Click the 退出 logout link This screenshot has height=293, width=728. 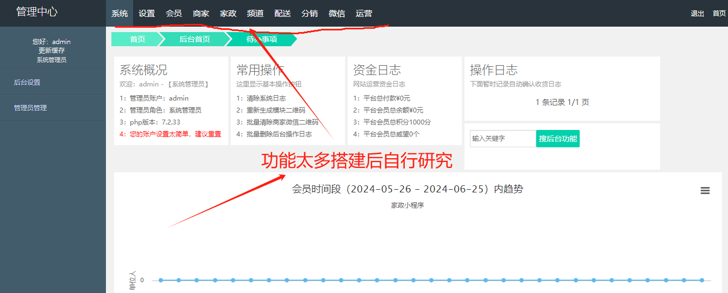[698, 14]
